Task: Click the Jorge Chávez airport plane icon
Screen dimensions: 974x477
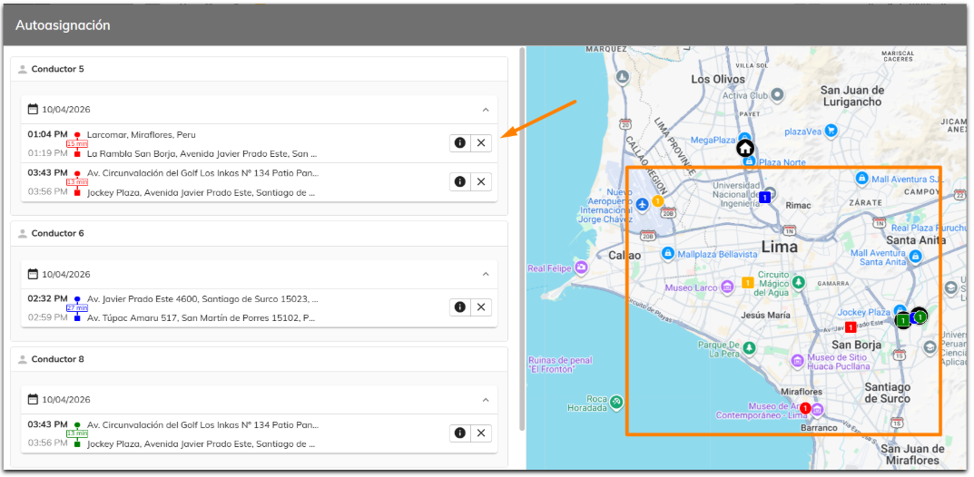Action: [643, 203]
